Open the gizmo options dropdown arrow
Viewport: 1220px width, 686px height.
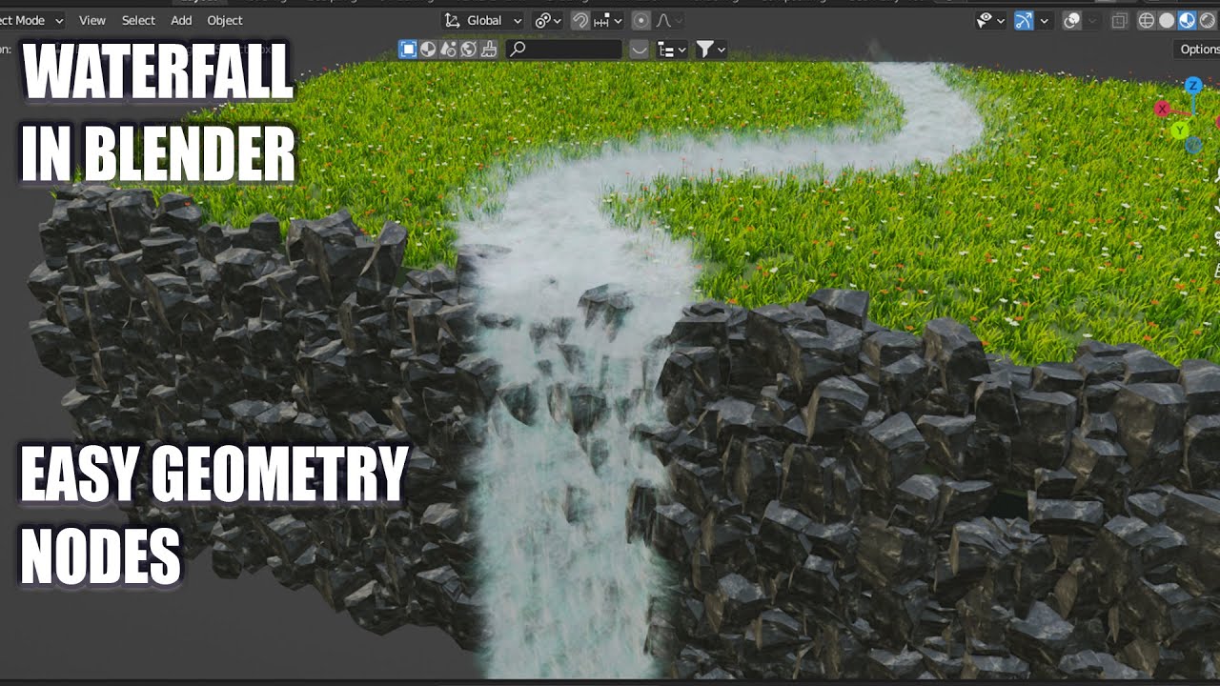pyautogui.click(x=1045, y=20)
